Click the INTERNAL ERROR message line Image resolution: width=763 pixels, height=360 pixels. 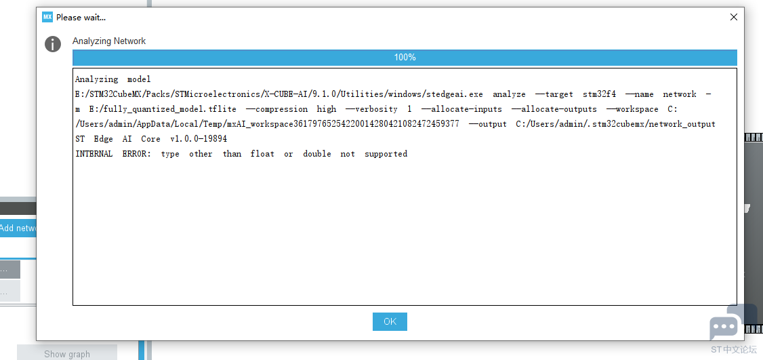click(241, 154)
